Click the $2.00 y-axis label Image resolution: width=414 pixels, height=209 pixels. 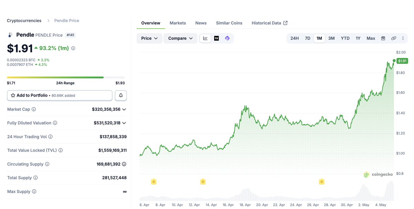click(401, 52)
